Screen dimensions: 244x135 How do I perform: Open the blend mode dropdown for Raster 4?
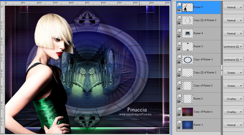tap(233, 33)
